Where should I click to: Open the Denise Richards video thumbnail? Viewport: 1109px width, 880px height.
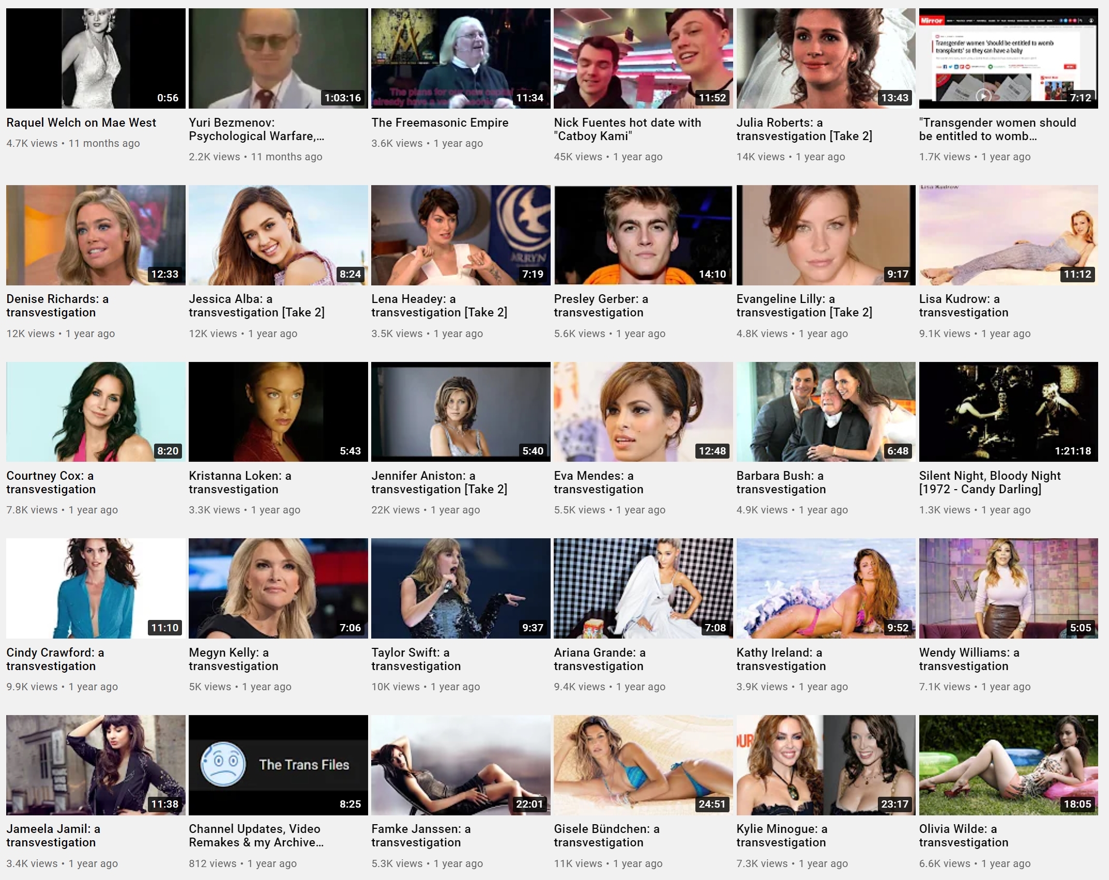coord(96,235)
